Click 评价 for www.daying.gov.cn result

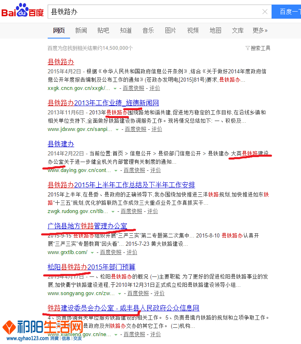pyautogui.click(x=155, y=170)
